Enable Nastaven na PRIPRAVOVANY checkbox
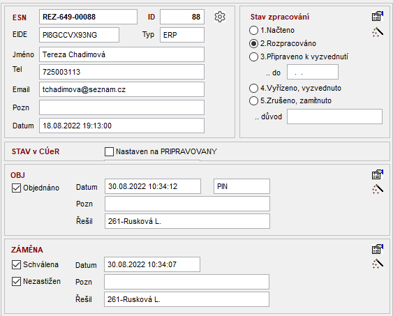The height and width of the screenshot is (316, 393). [x=109, y=152]
